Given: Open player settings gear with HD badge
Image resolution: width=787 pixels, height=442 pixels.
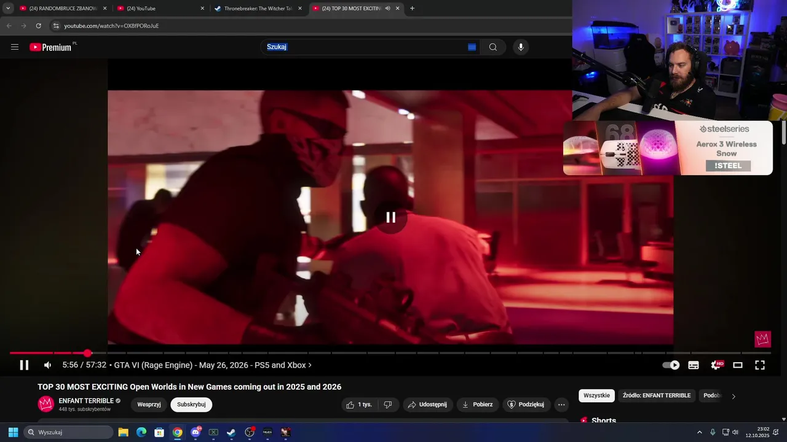Looking at the screenshot, I should click(716, 365).
